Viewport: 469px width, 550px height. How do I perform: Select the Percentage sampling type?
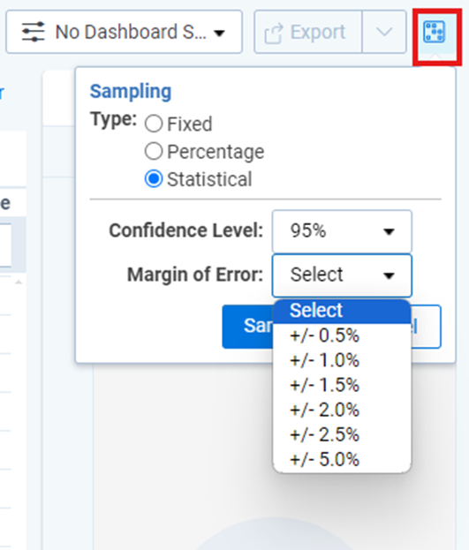[154, 151]
